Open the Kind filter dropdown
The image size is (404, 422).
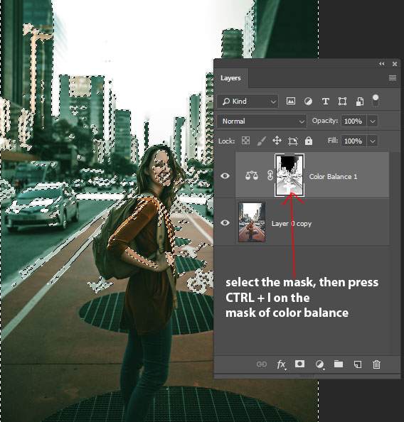[248, 101]
